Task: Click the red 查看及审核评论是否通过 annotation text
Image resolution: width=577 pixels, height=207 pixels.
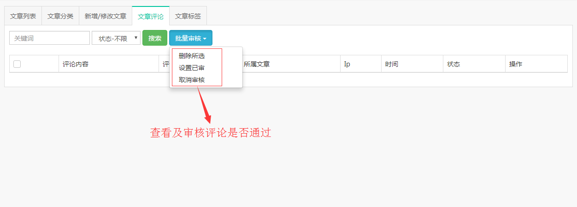Action: tap(211, 133)
